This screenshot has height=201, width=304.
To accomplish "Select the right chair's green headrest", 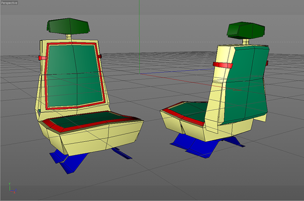I will [x=246, y=30].
